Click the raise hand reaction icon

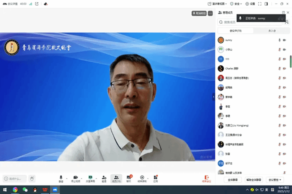(x=32, y=179)
